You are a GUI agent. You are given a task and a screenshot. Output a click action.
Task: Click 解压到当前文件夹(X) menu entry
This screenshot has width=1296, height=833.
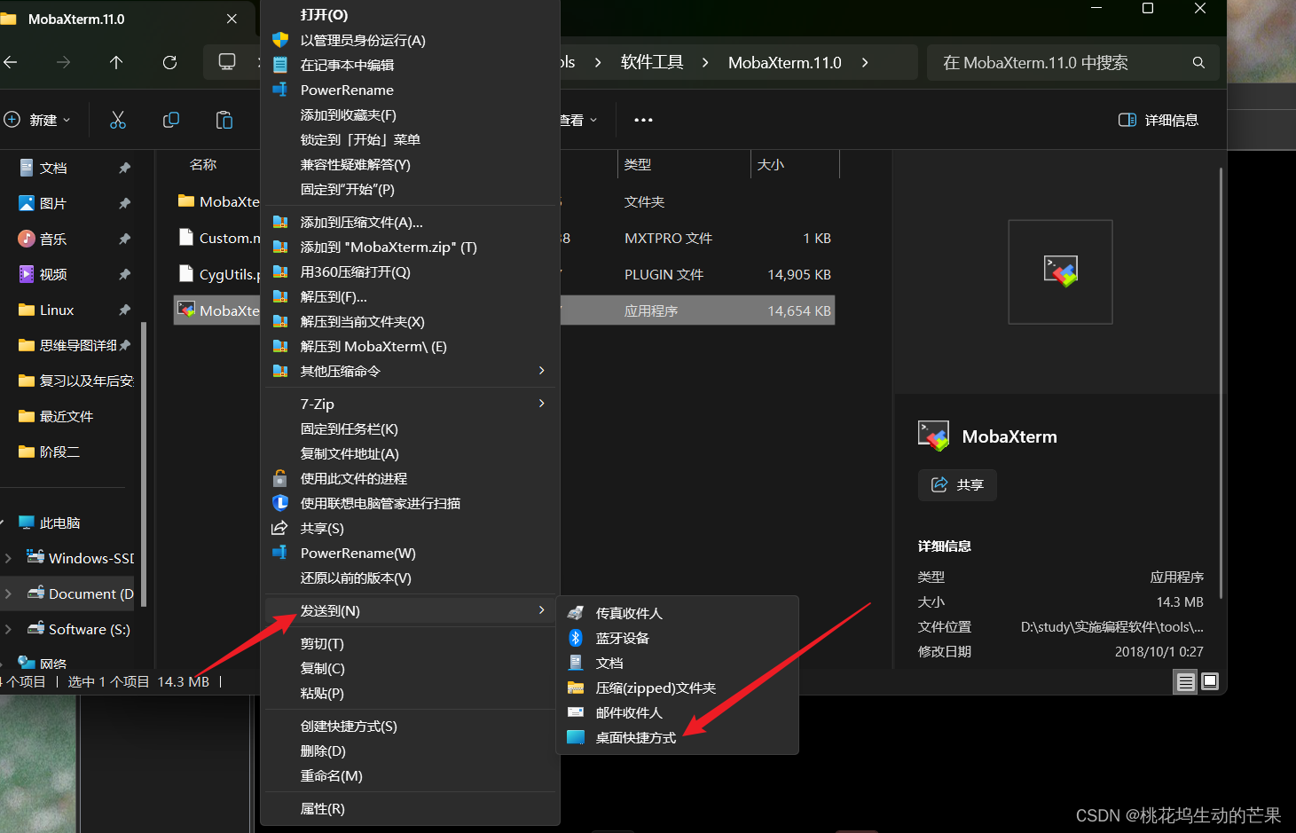410,321
